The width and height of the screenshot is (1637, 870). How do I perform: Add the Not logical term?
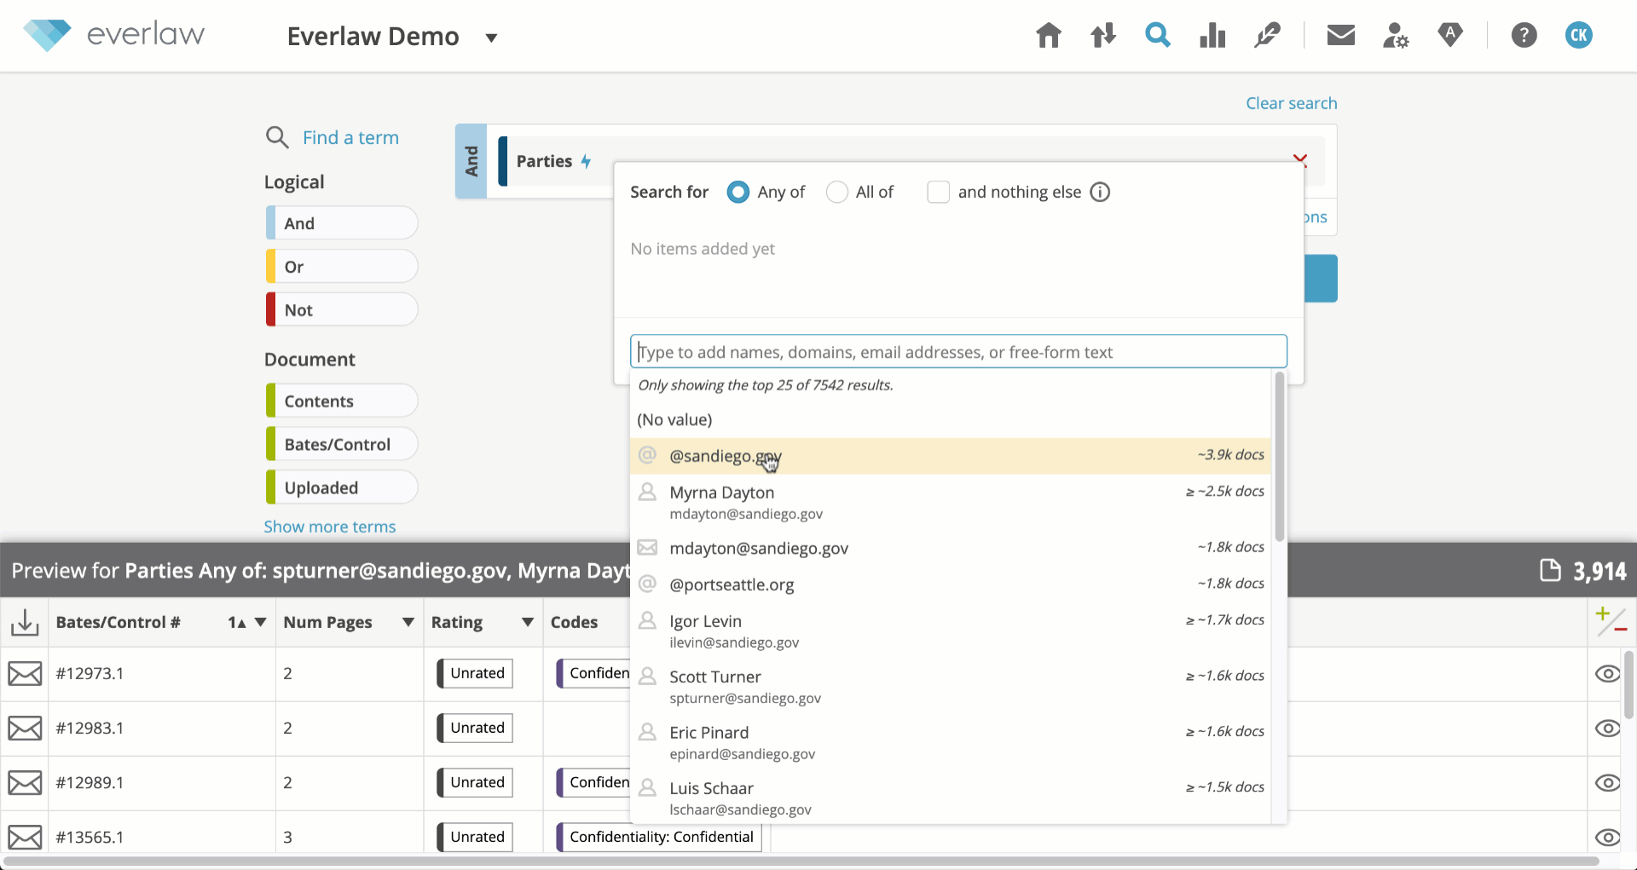click(342, 310)
